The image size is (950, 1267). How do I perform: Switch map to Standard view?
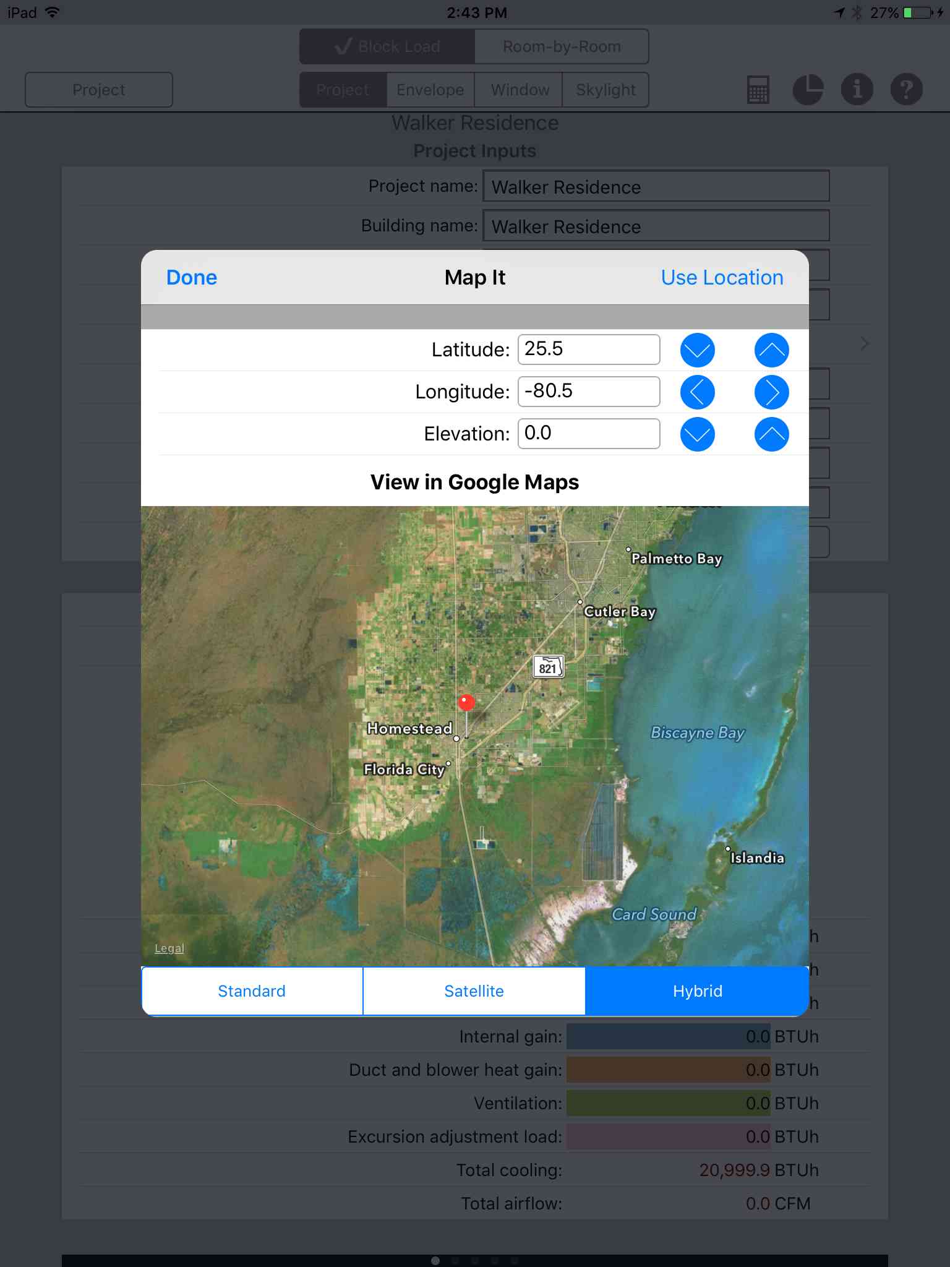pos(252,991)
